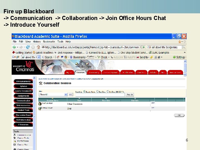Click the Course Map icon under Tools
200x150 pixels.
pos(15,144)
